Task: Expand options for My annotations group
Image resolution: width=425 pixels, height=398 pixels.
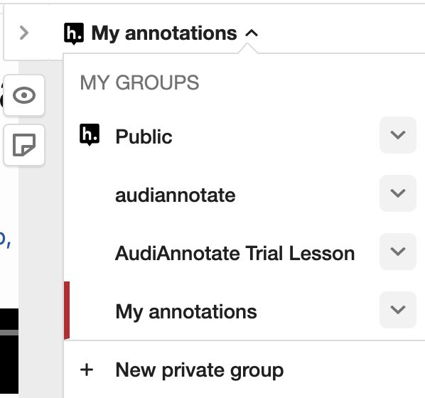Action: click(397, 310)
